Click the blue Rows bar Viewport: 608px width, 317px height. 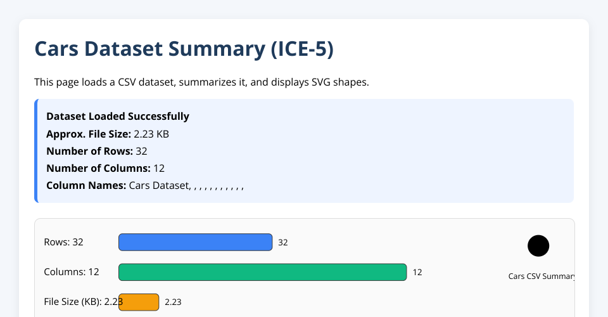pos(195,242)
